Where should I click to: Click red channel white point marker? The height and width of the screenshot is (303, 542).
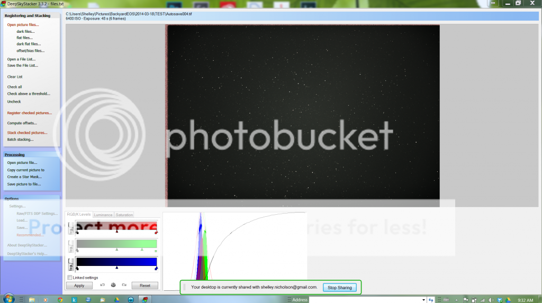point(156,233)
